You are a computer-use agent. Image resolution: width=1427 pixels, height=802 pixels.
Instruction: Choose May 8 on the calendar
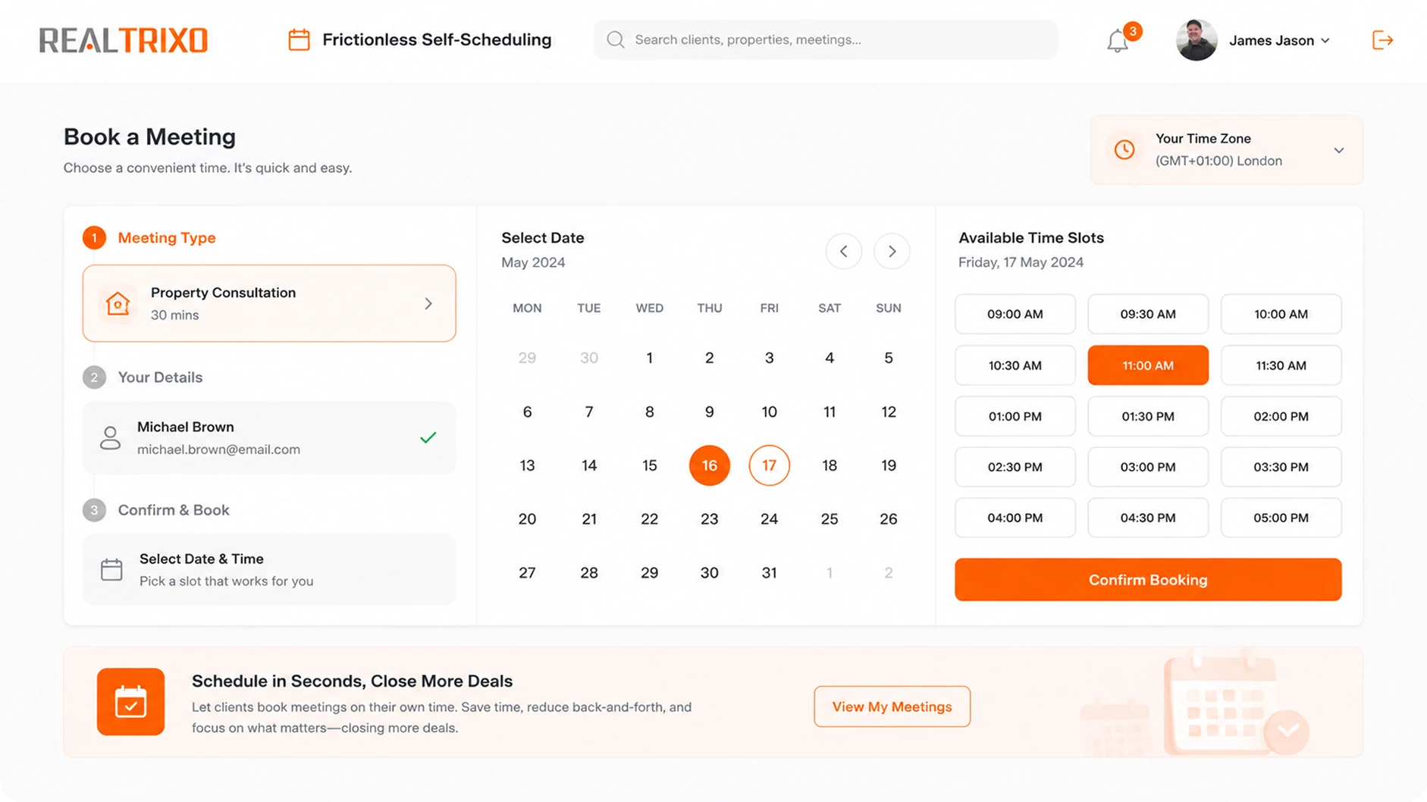click(x=649, y=412)
